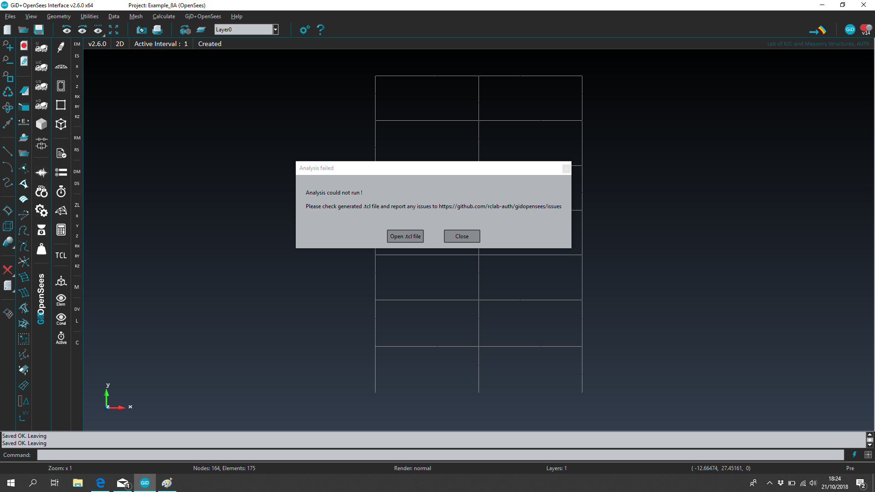Take a screenshot with the camera toolbar icon

click(x=141, y=29)
